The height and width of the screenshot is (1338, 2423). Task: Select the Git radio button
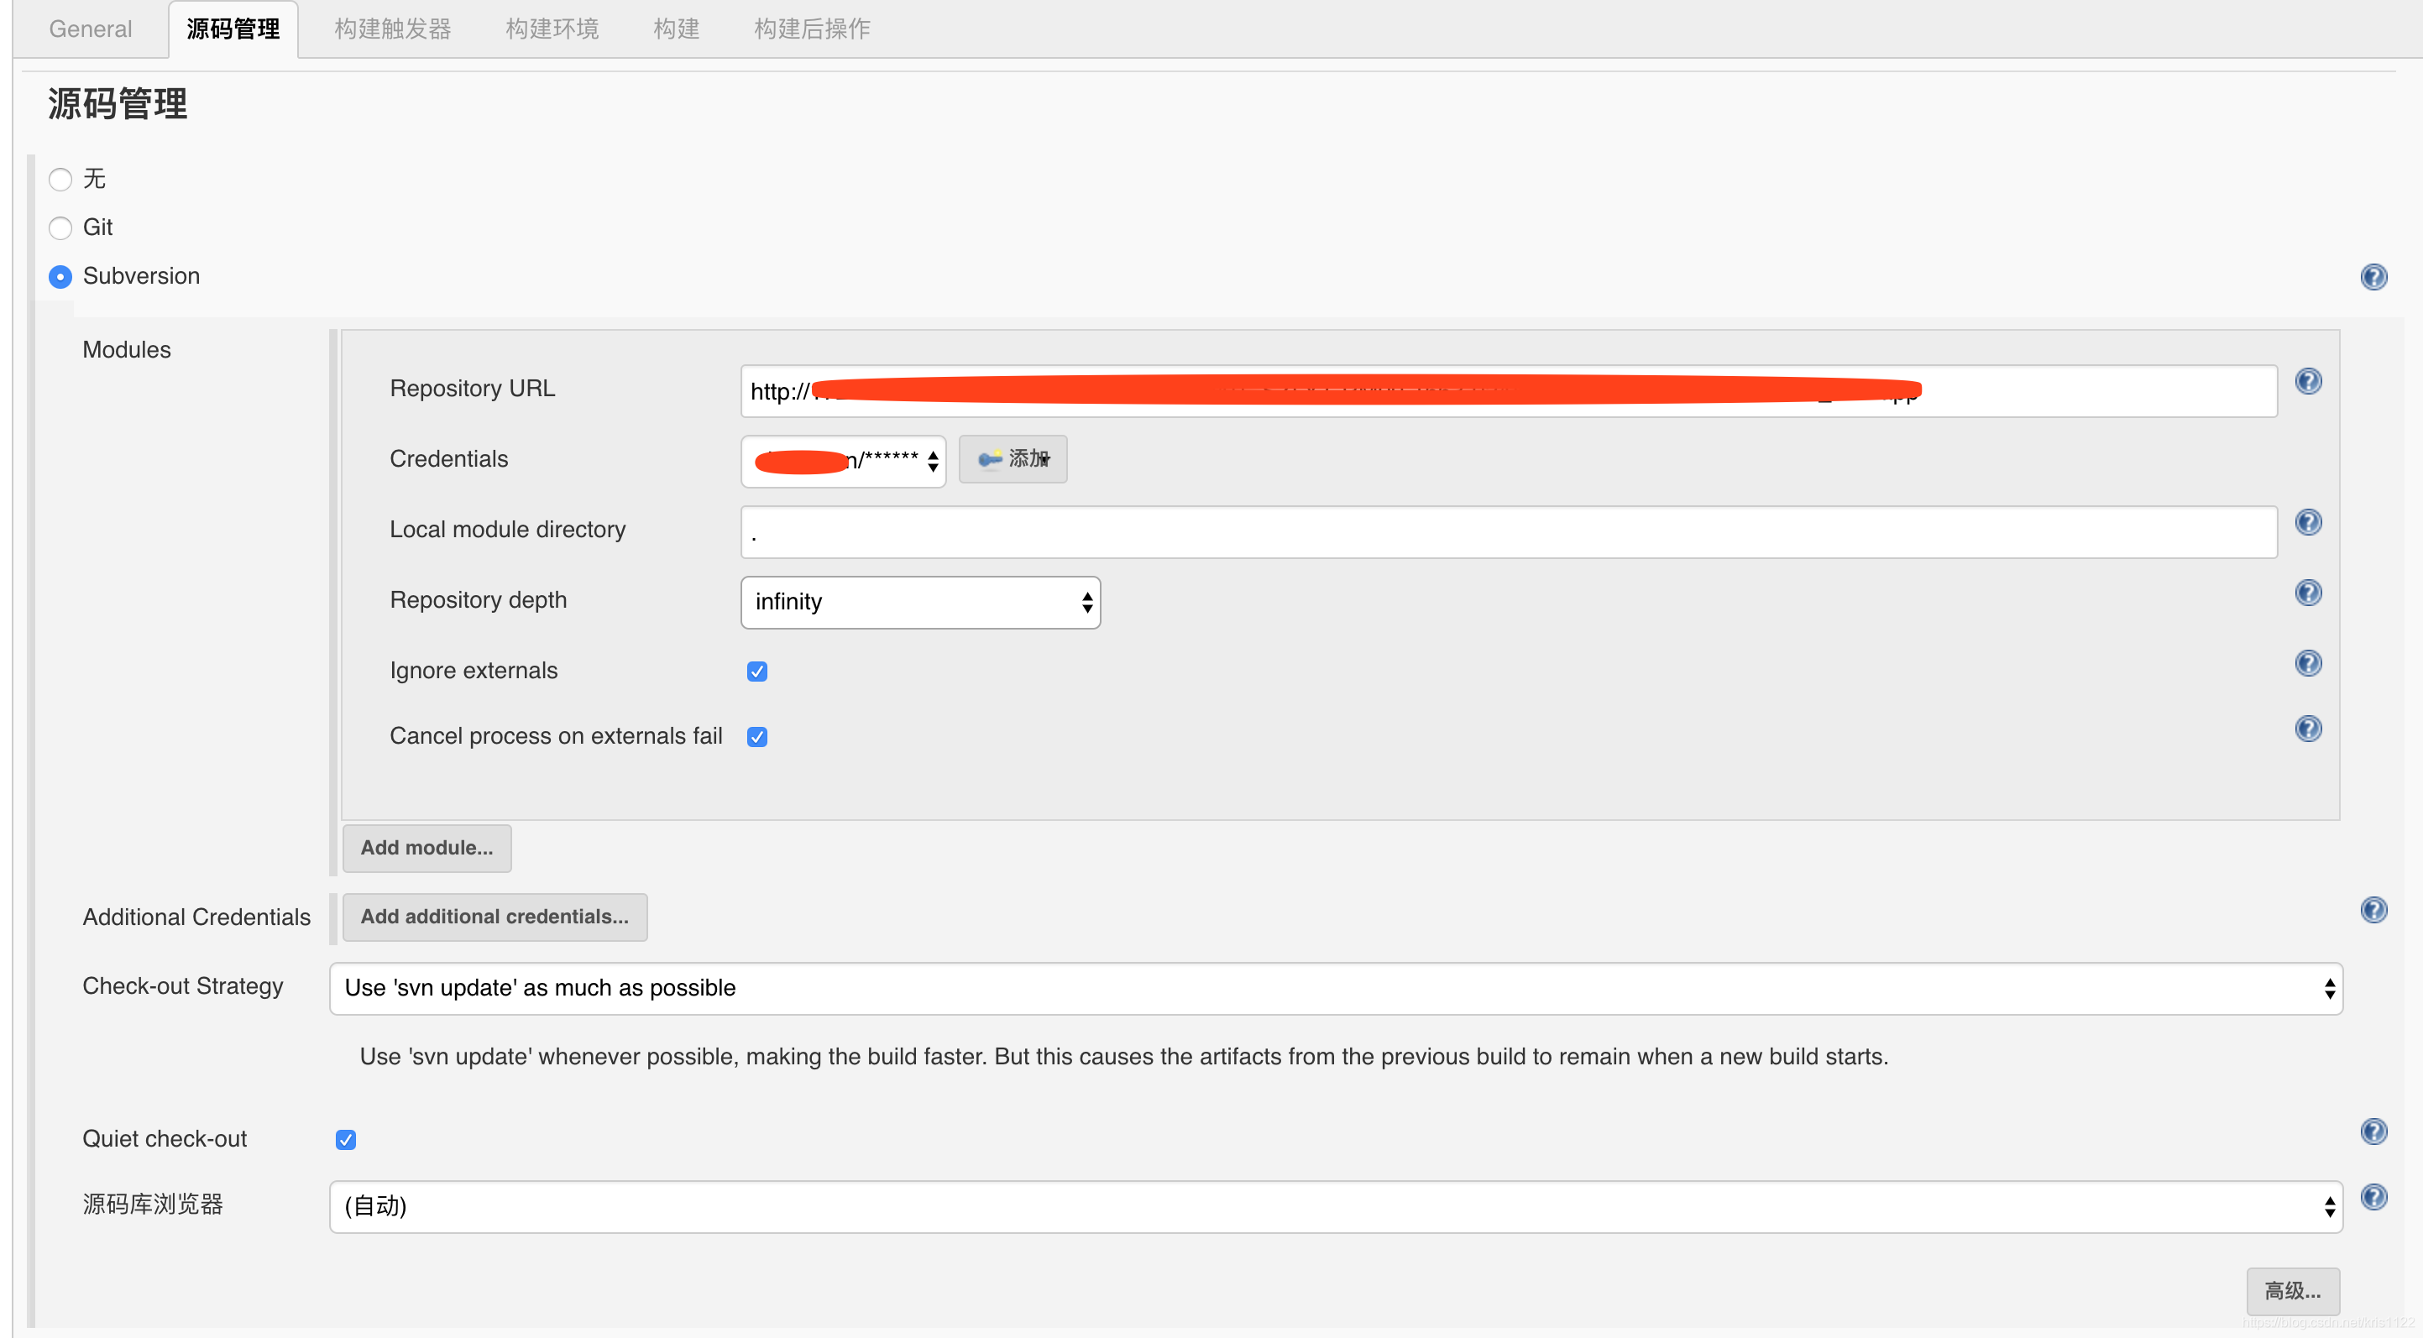(x=60, y=227)
